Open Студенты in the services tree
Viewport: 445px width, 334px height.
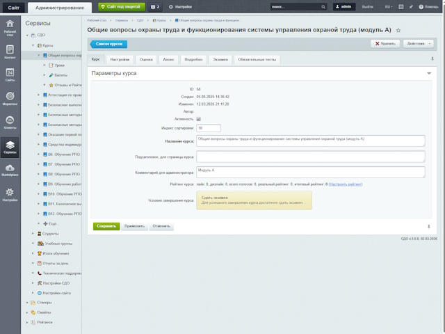[48, 234]
